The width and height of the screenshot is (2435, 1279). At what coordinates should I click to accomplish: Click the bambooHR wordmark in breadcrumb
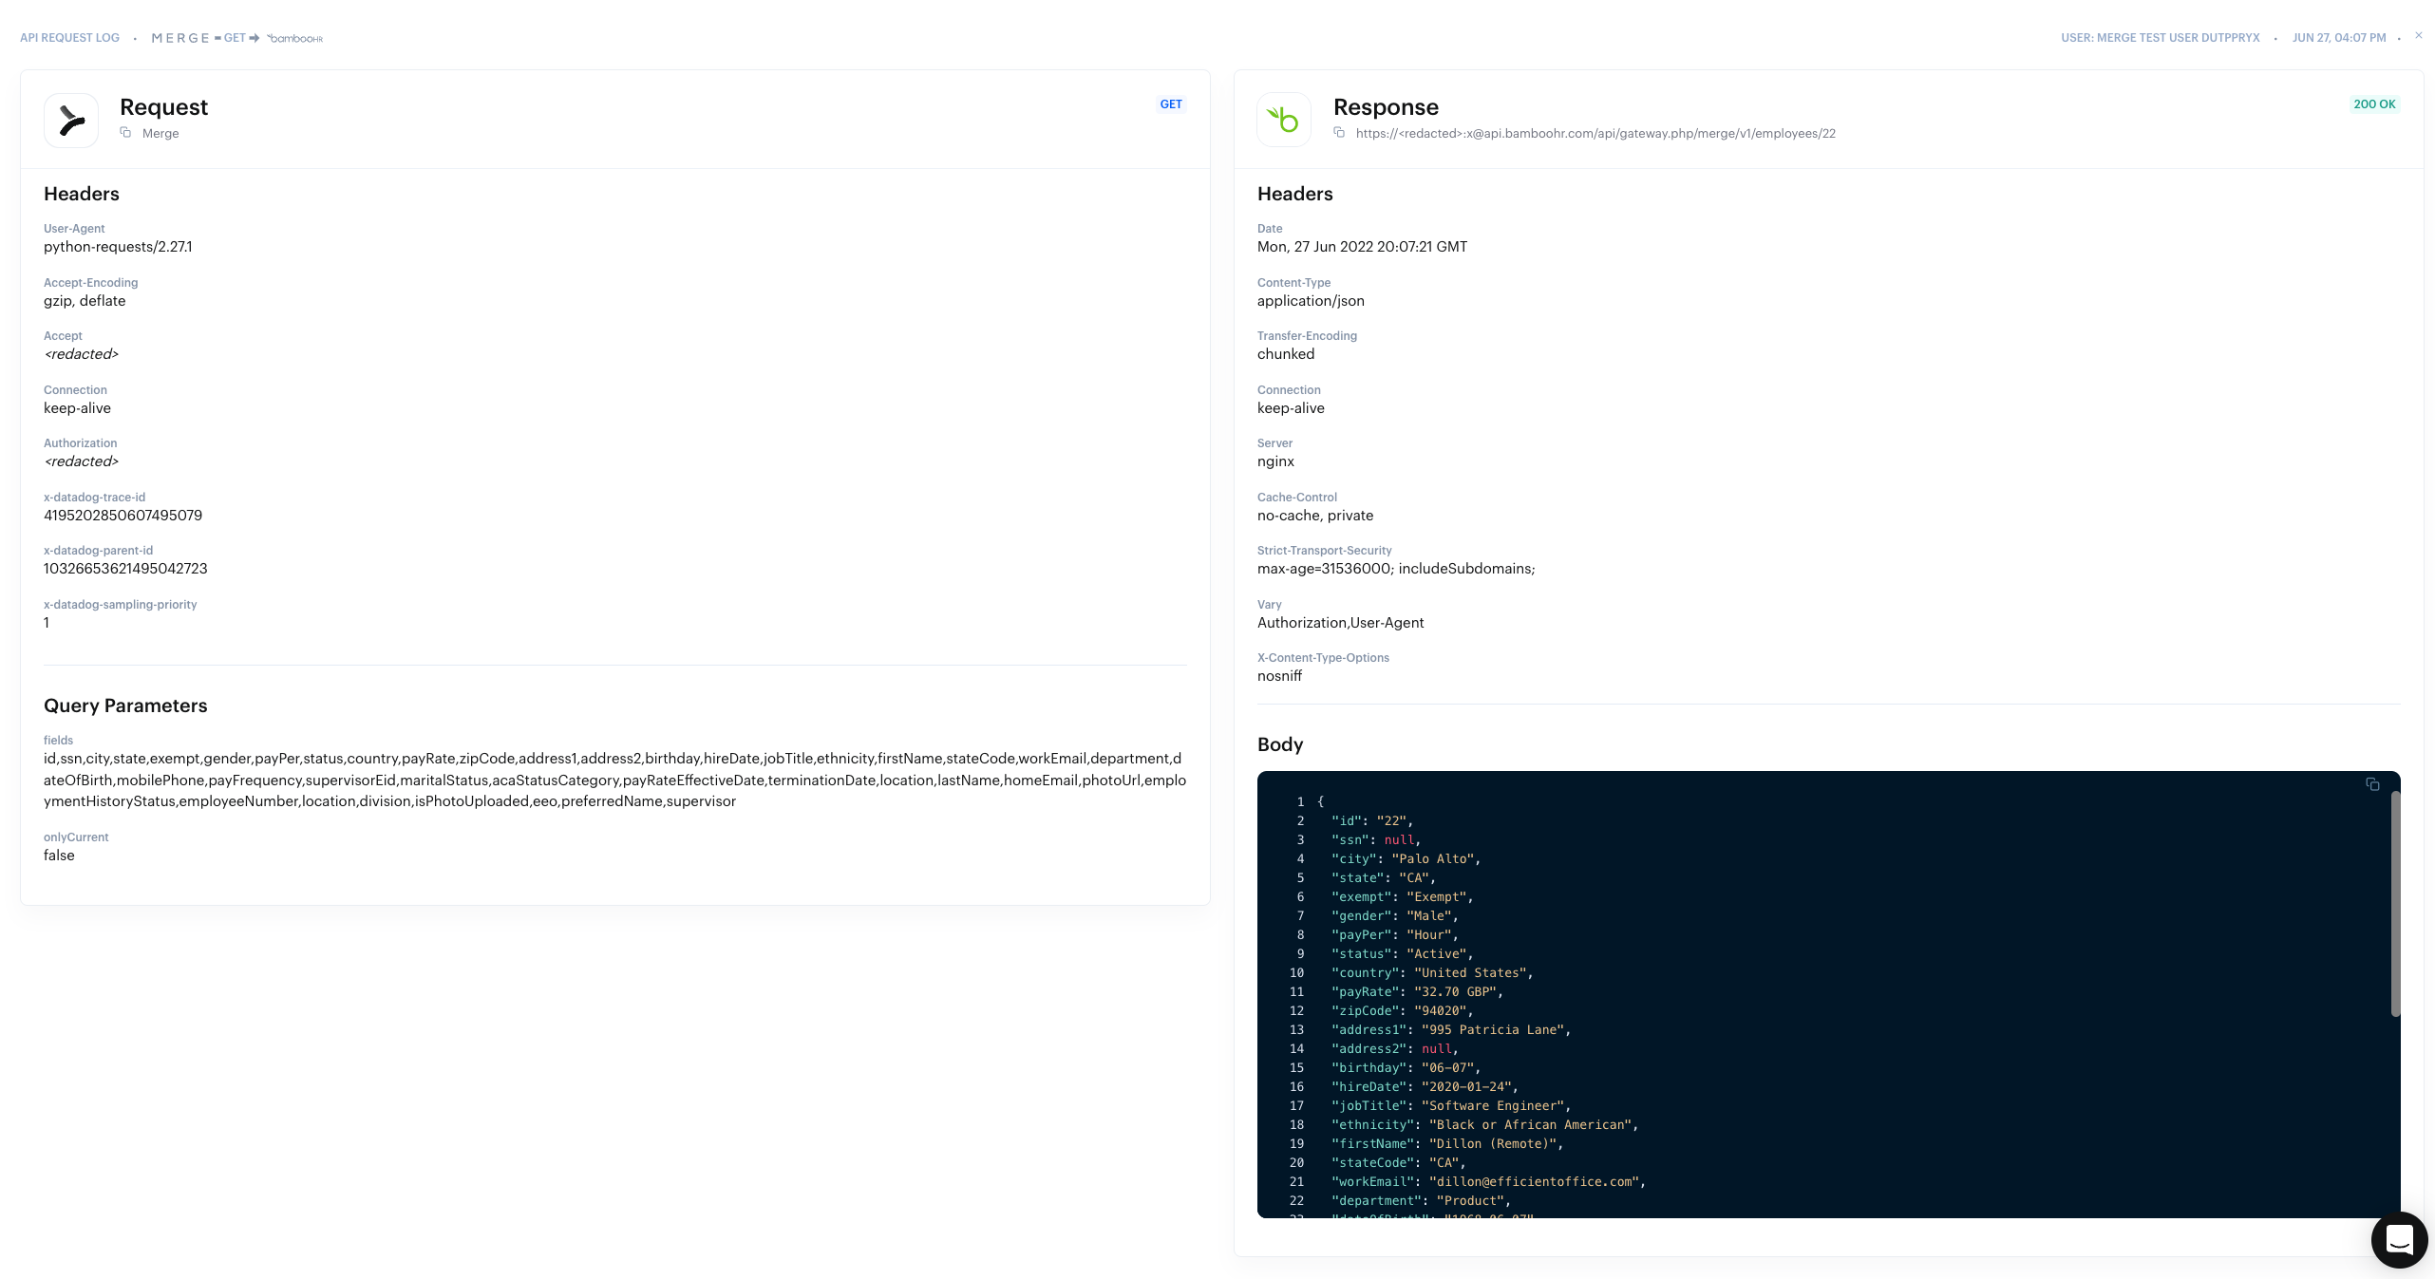295,38
